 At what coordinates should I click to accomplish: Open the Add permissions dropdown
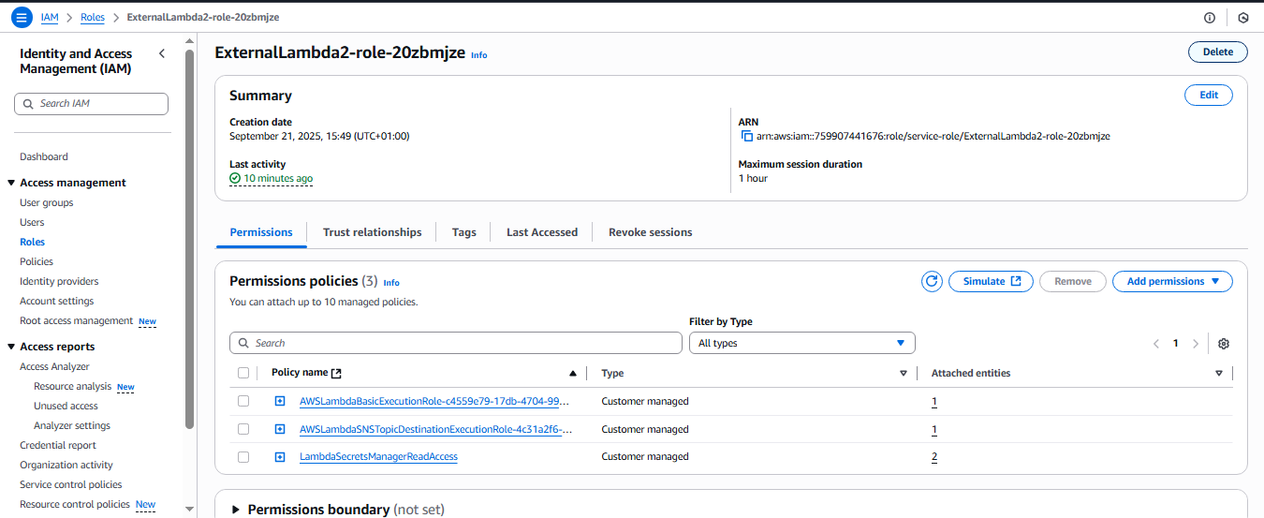[x=1172, y=281]
